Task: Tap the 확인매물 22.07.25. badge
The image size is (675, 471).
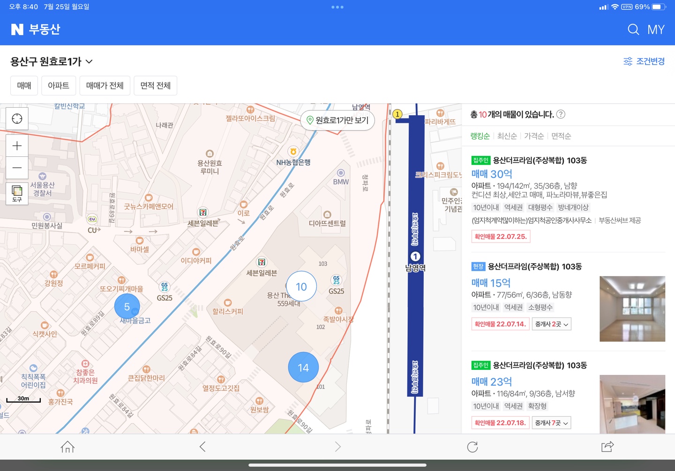Action: click(501, 236)
